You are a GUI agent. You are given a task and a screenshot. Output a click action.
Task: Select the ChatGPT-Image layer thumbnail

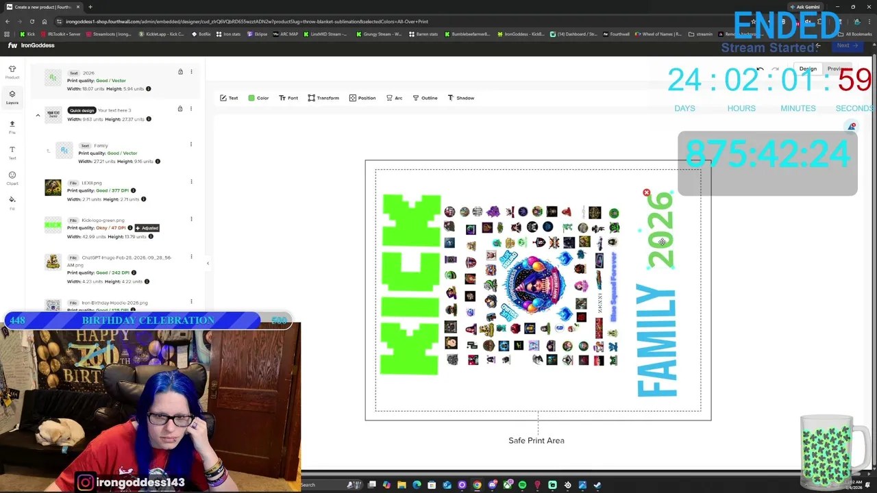pyautogui.click(x=53, y=262)
